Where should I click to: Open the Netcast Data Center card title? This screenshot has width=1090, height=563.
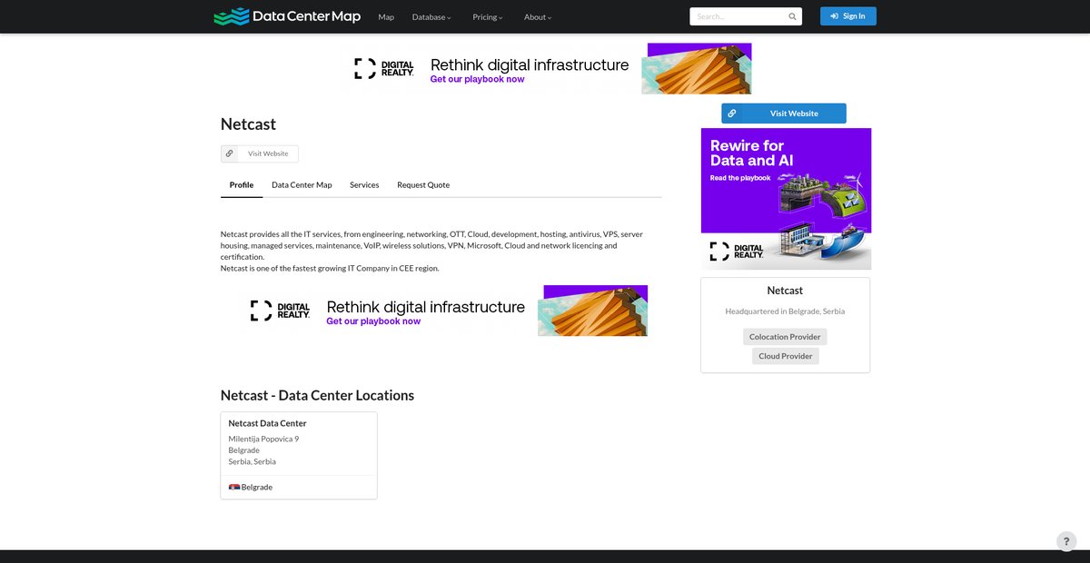point(267,423)
